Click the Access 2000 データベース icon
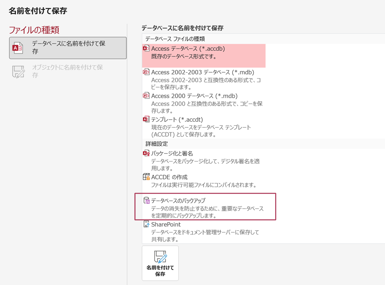385x285 pixels. pos(146,96)
